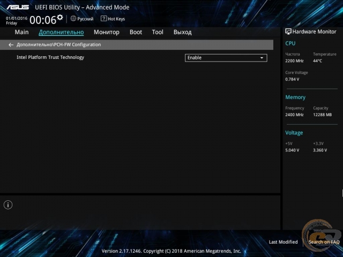Image resolution: width=343 pixels, height=257 pixels.
Task: Click the 5.040 V reading
Action: (292, 150)
